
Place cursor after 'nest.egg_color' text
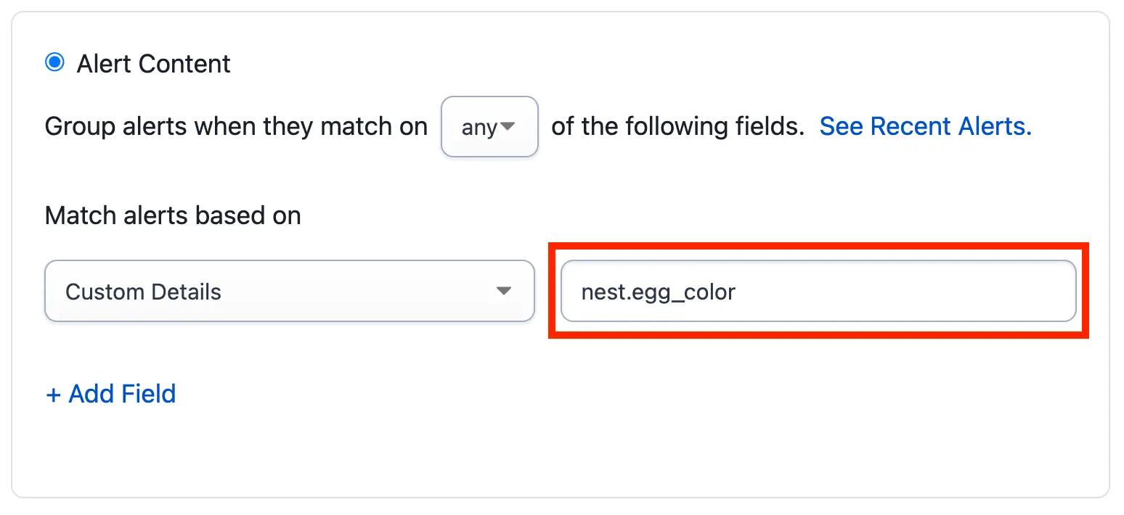click(738, 292)
